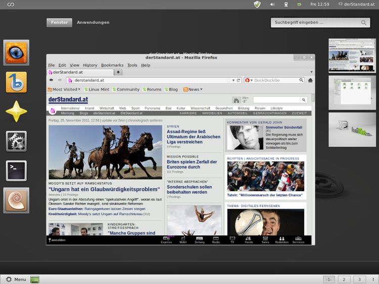Click the yellow star dock icon
This screenshot has width=379, height=284.
17,111
